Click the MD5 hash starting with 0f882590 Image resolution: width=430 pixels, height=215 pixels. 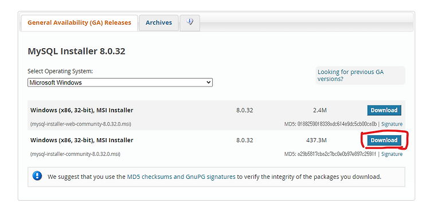(337, 124)
